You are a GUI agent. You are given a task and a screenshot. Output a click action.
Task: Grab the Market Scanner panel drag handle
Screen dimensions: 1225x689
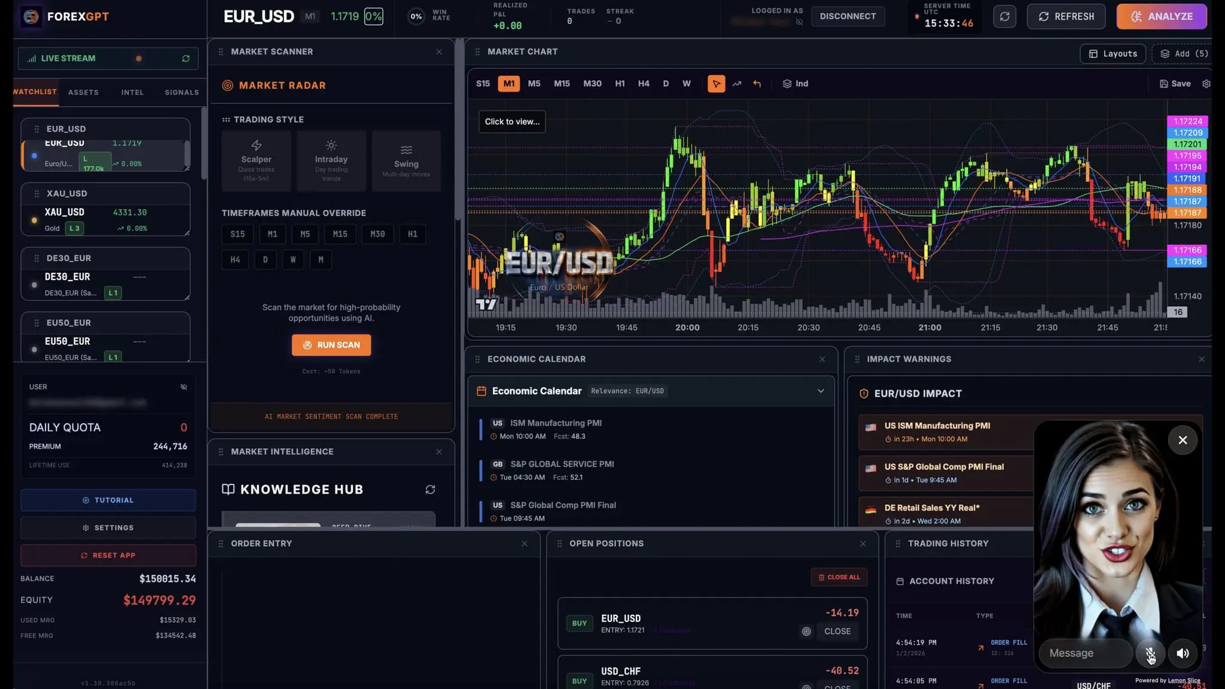(221, 52)
